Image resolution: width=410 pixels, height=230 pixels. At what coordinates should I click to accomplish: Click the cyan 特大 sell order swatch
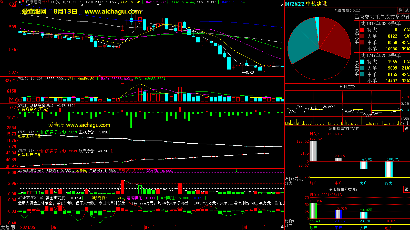[362, 62]
